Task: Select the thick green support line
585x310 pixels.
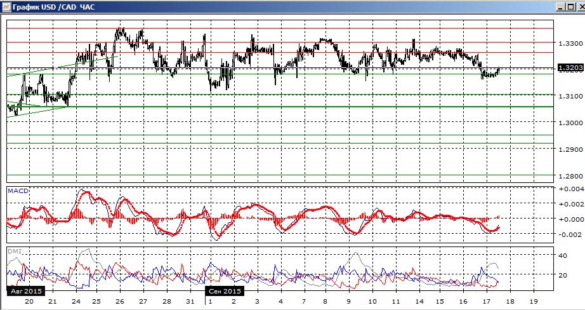Action: click(x=280, y=107)
